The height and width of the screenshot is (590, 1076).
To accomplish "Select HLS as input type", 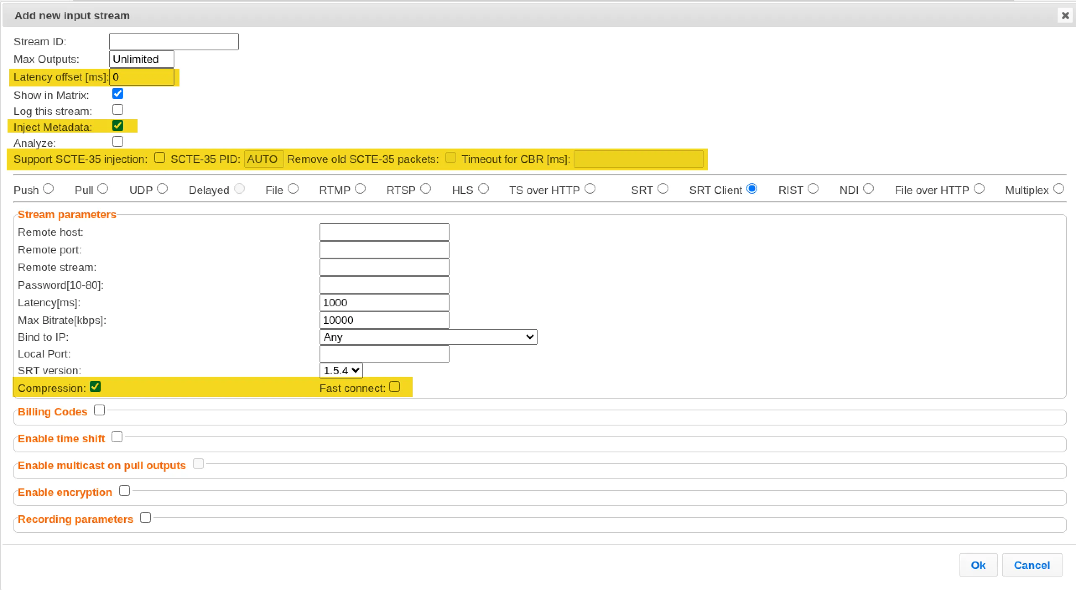I will click(483, 189).
